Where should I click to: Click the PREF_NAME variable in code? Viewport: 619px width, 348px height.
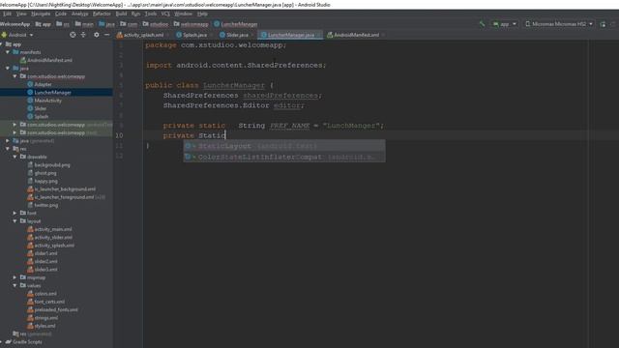point(289,126)
